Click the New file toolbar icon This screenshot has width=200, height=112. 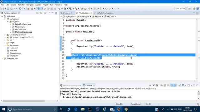(x=2, y=9)
